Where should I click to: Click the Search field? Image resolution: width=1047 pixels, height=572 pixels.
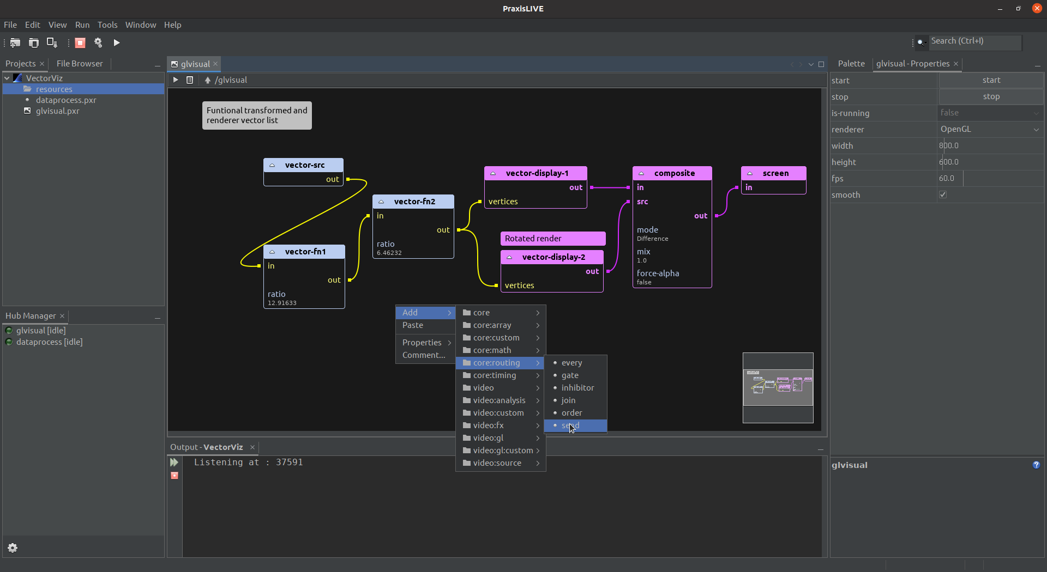(x=975, y=41)
